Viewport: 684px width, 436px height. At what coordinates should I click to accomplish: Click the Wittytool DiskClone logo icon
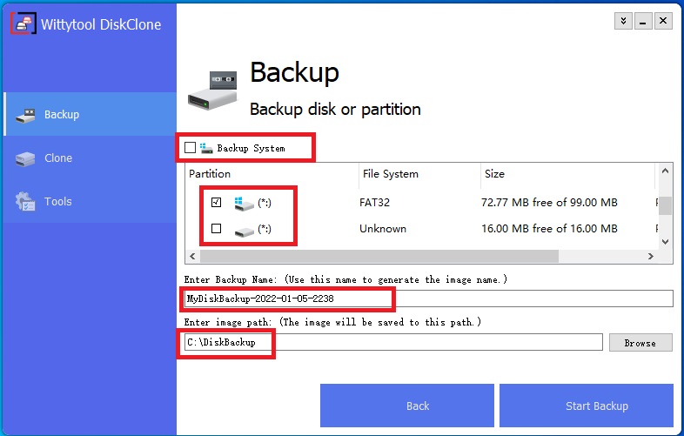tap(23, 23)
